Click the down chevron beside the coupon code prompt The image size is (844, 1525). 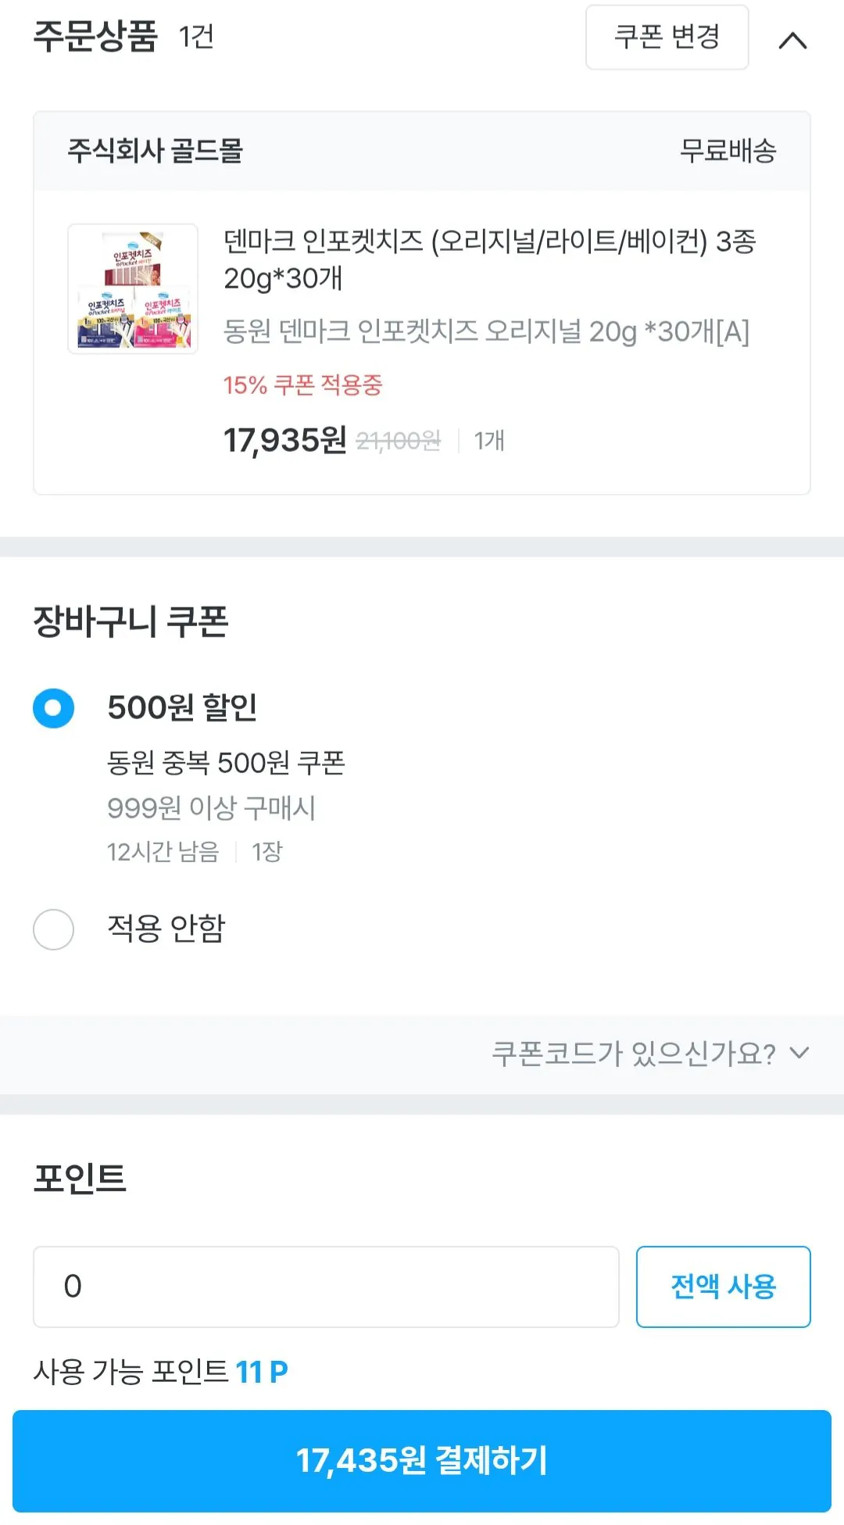coord(799,1053)
